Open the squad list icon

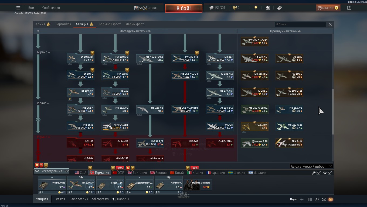tap(310, 199)
